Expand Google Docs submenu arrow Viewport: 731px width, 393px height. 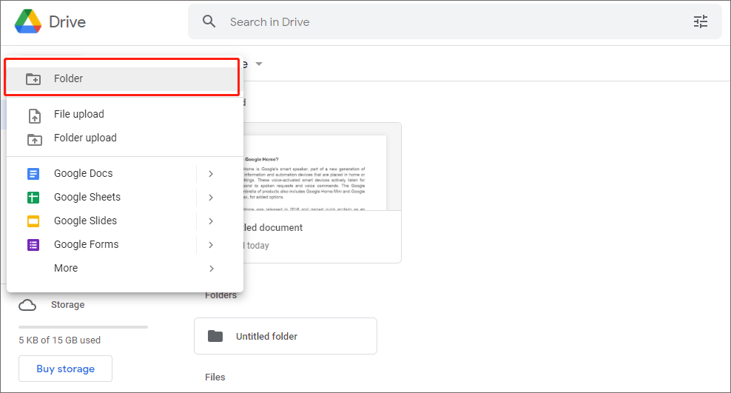[x=211, y=174]
